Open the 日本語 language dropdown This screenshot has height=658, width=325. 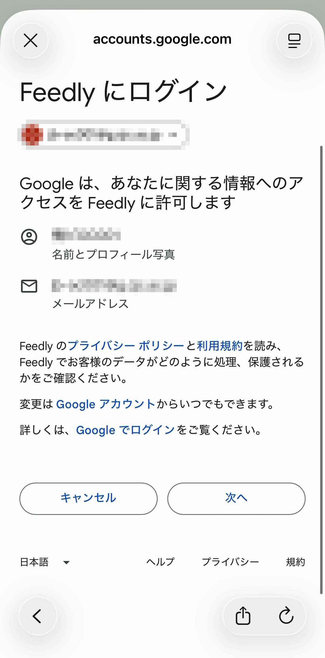coord(34,562)
